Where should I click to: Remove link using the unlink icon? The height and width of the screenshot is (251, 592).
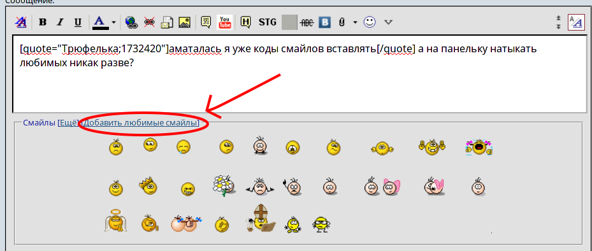(149, 22)
